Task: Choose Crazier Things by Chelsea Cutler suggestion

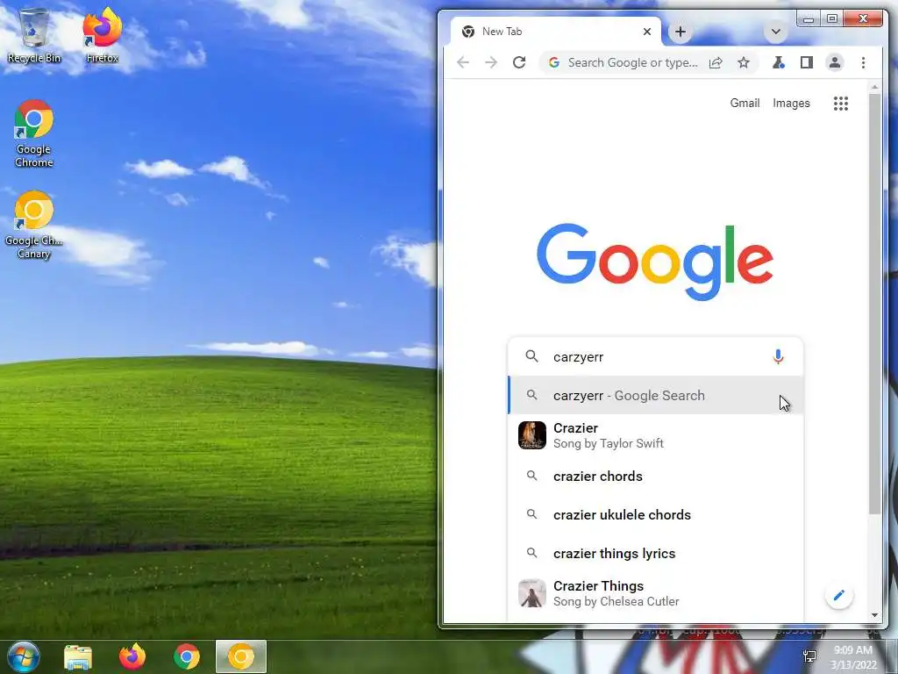Action: pyautogui.click(x=655, y=593)
